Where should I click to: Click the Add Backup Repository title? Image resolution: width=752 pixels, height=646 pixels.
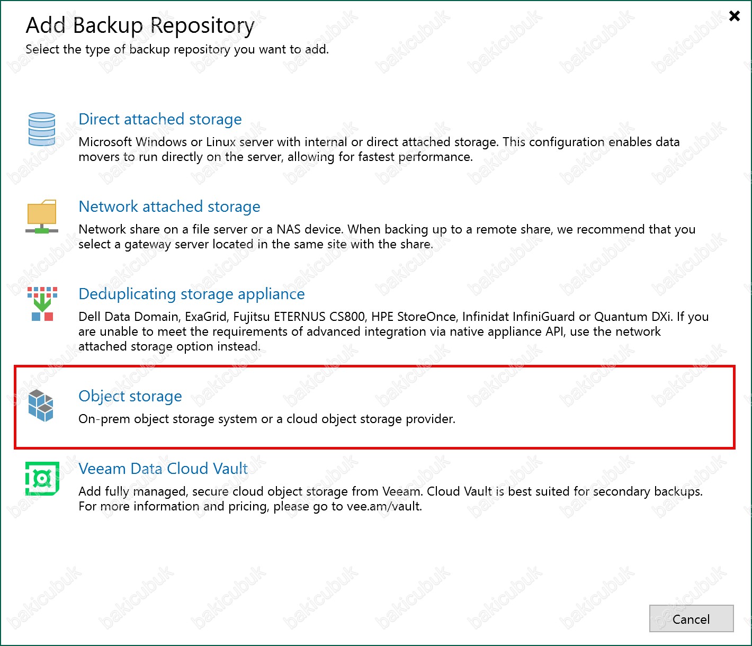[x=140, y=25]
